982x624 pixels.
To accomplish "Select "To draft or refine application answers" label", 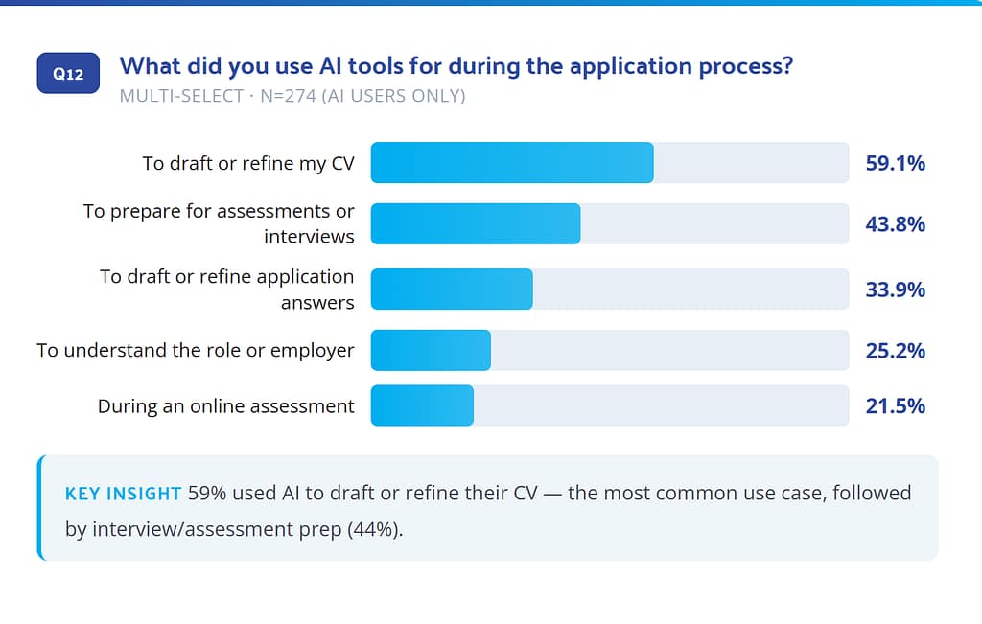I will tap(227, 289).
